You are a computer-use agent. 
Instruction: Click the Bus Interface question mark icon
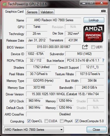tap(103, 60)
